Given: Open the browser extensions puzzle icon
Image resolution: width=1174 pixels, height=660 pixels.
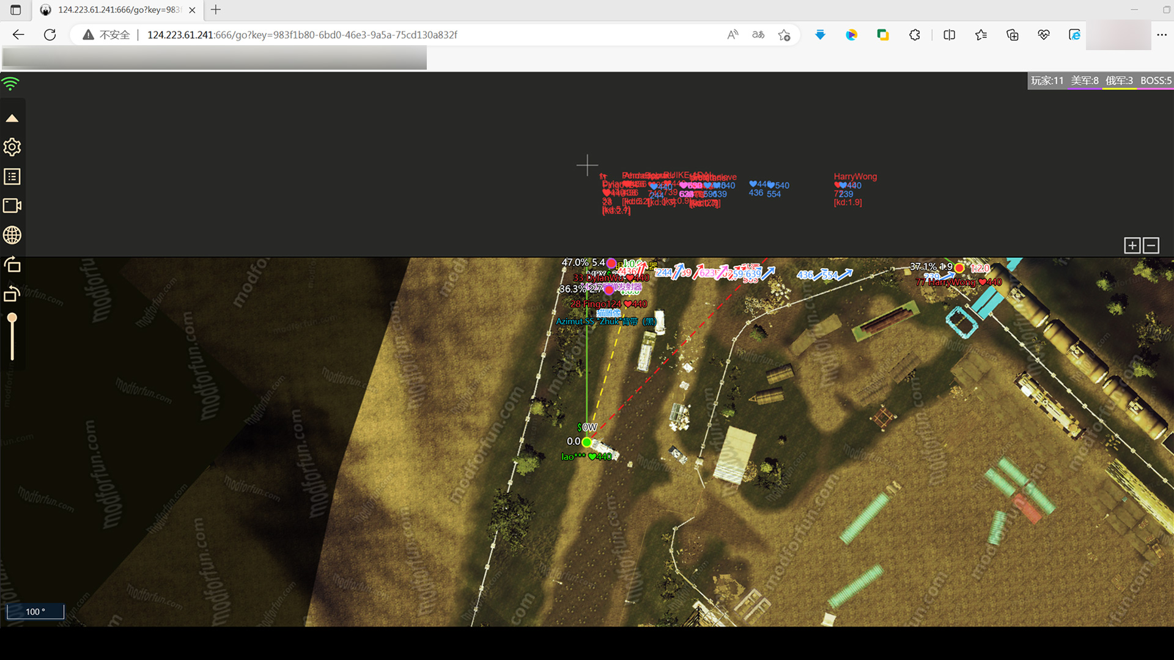Looking at the screenshot, I should 914,35.
